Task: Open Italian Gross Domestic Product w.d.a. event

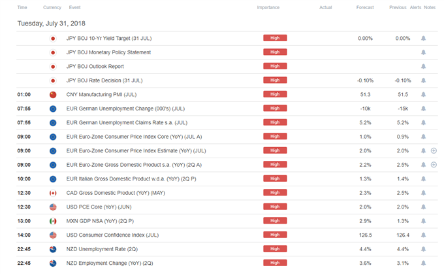Action: click(131, 179)
